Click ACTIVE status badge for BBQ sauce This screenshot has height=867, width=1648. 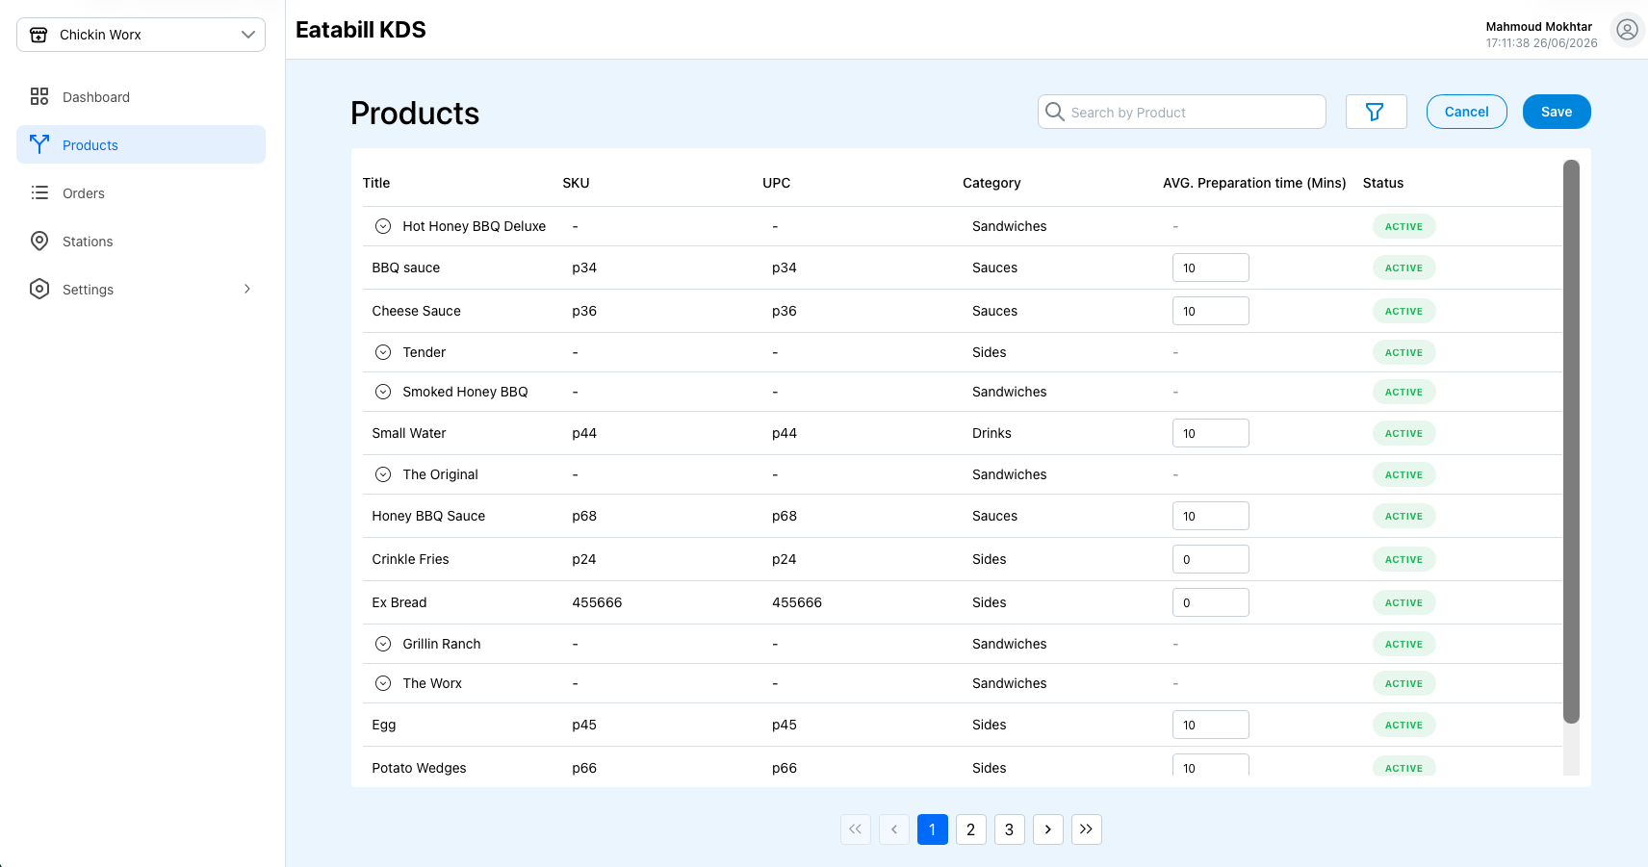pyautogui.click(x=1403, y=268)
